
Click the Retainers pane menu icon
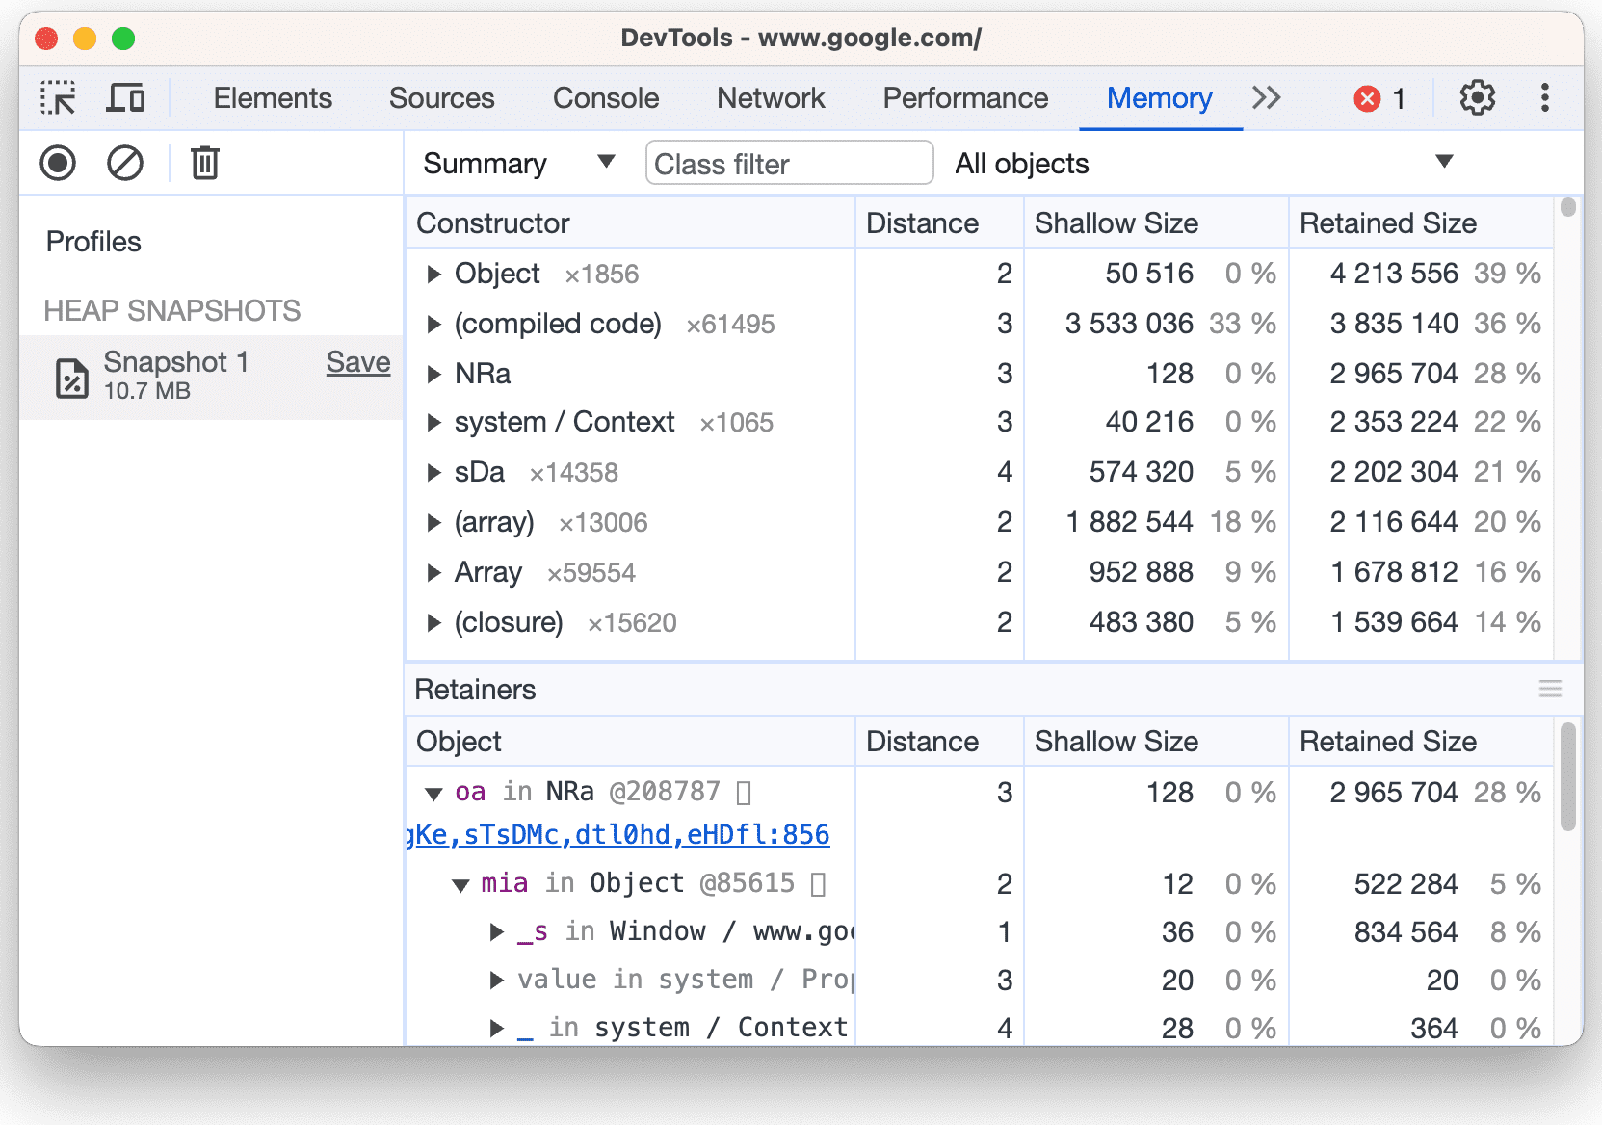tap(1550, 689)
